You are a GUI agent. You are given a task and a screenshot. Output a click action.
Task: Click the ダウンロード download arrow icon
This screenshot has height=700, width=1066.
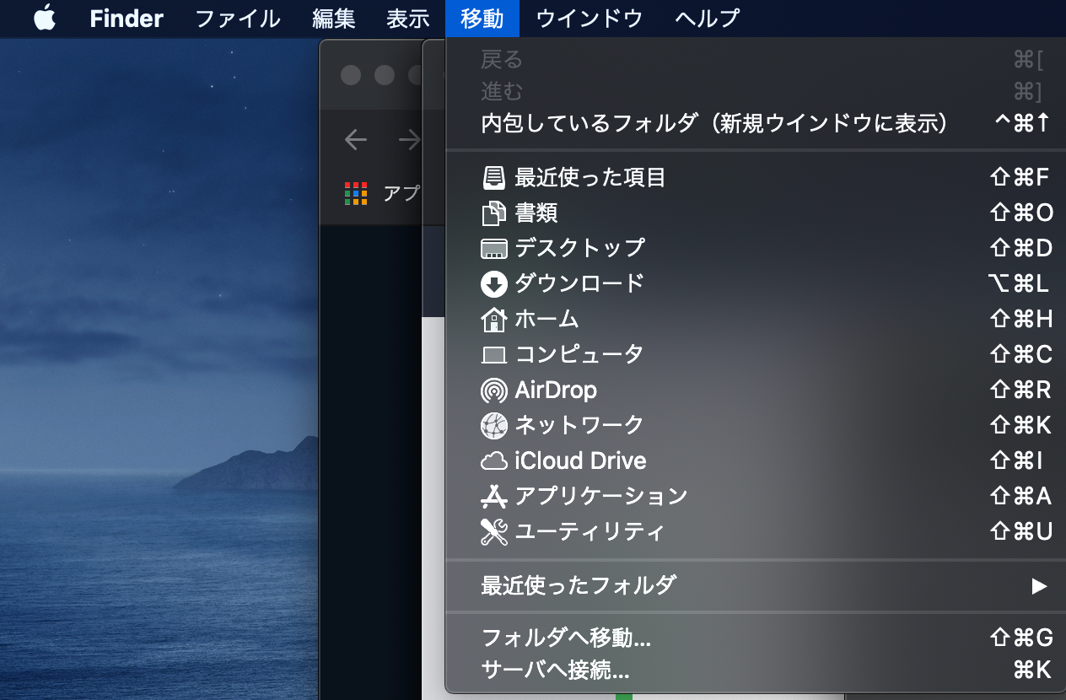coord(493,284)
